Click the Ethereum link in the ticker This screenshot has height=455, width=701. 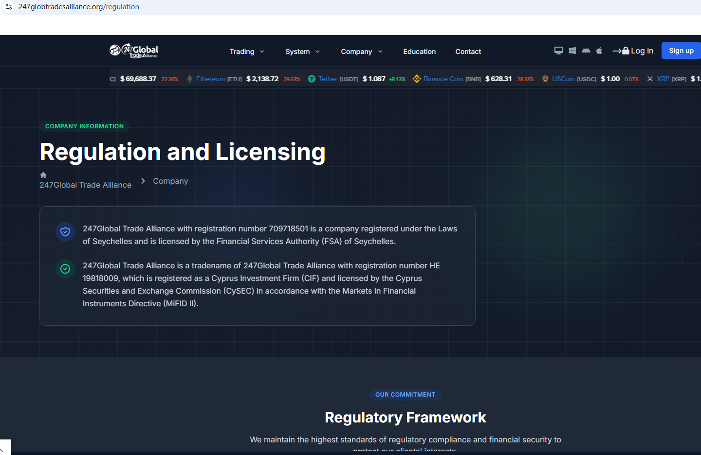pyautogui.click(x=210, y=79)
